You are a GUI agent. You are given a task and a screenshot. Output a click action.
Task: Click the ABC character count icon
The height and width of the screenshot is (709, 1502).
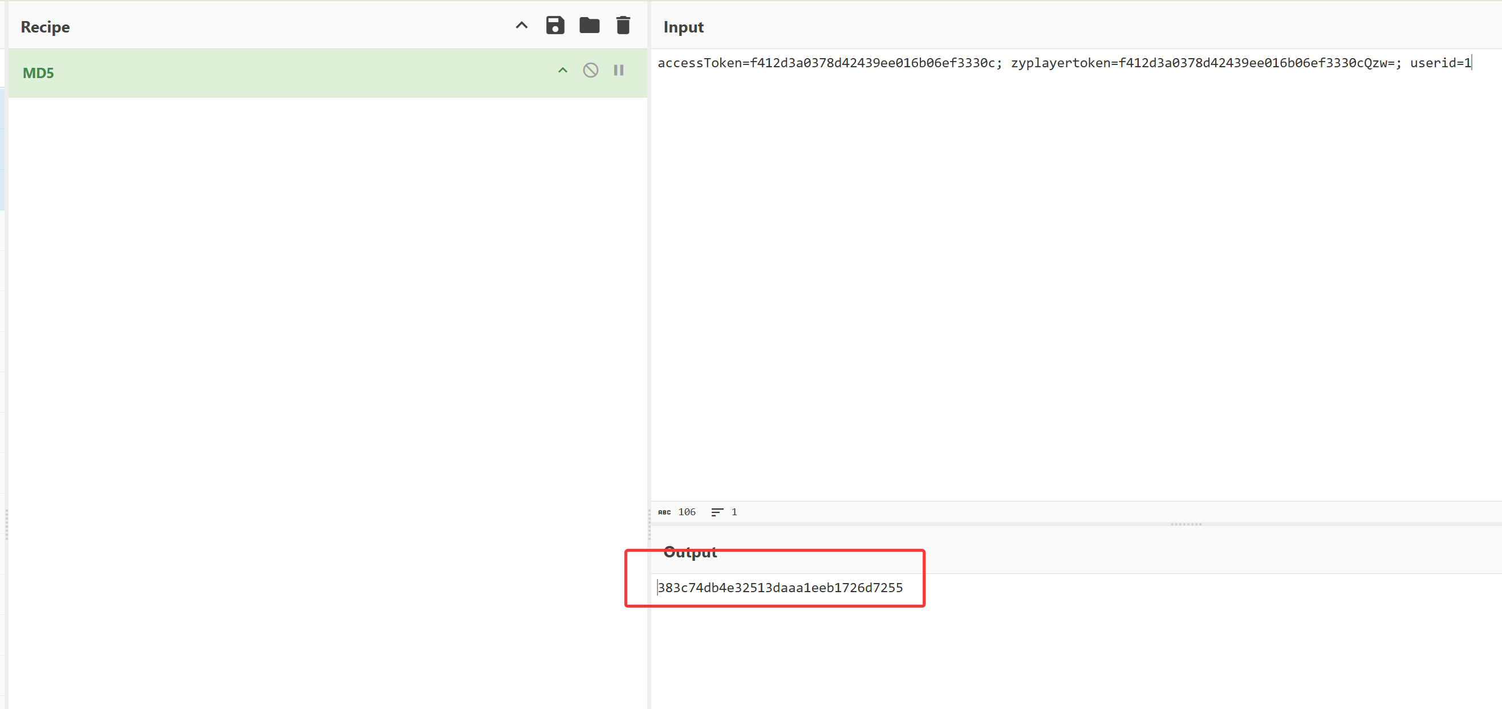(664, 512)
